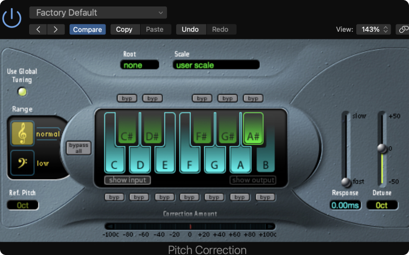This screenshot has height=255, width=409.
Task: Click the Ref. Pitch 0ct field
Action: (x=23, y=205)
